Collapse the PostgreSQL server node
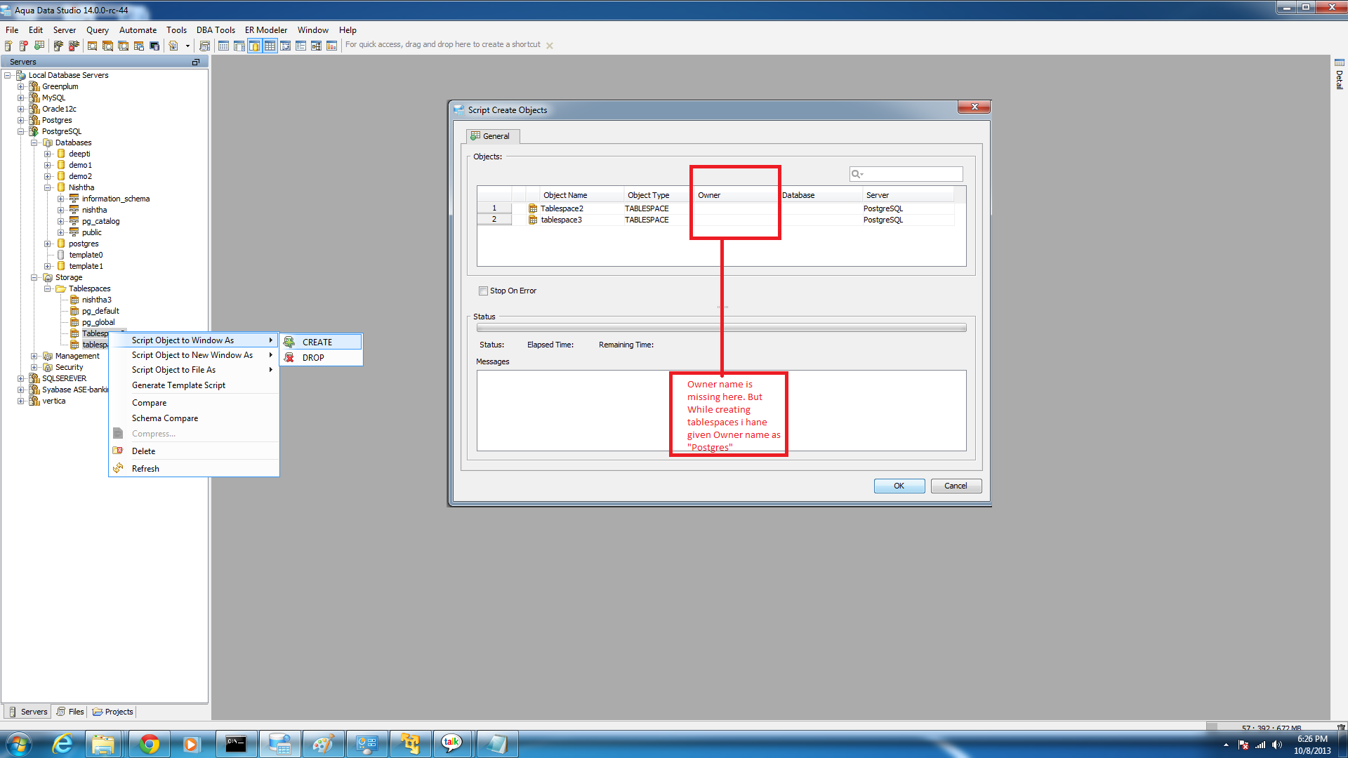The image size is (1348, 758). pyautogui.click(x=21, y=131)
